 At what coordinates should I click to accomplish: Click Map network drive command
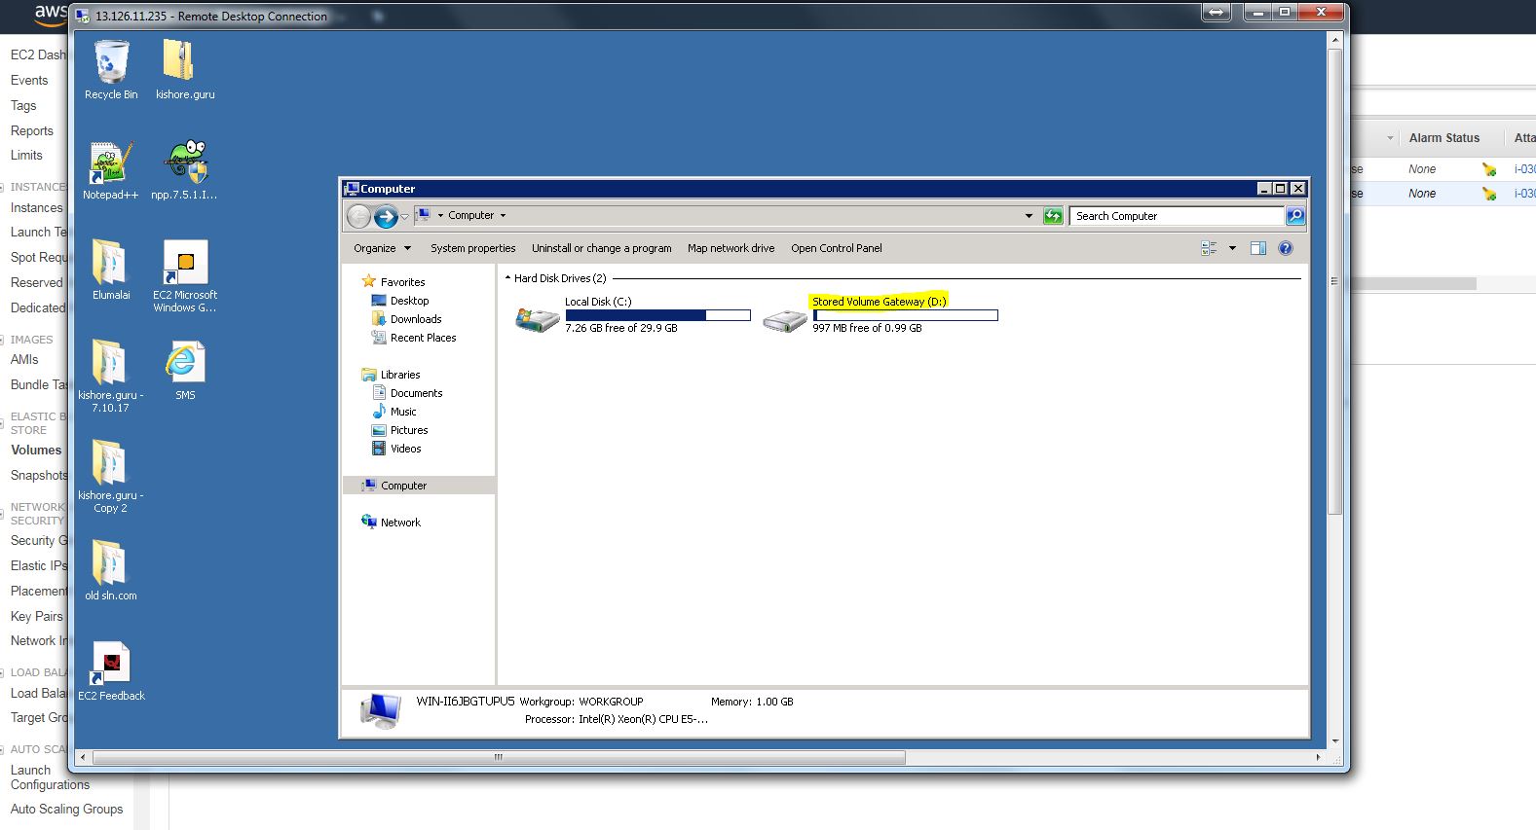click(731, 248)
